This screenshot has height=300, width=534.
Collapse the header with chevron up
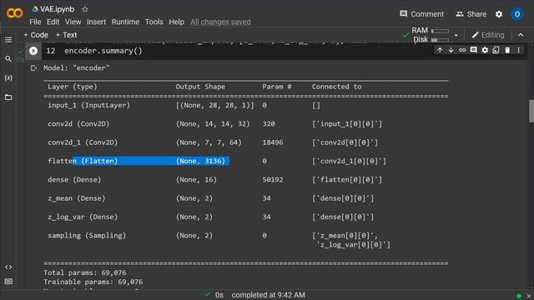pyautogui.click(x=521, y=35)
